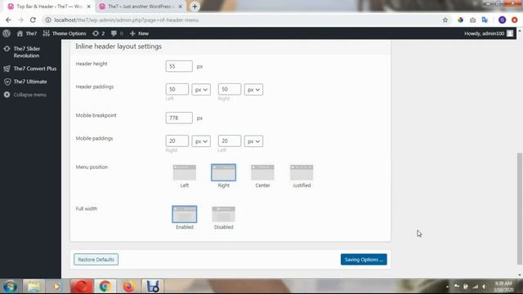
Task: Open media player from taskbar
Action: click(x=56, y=287)
